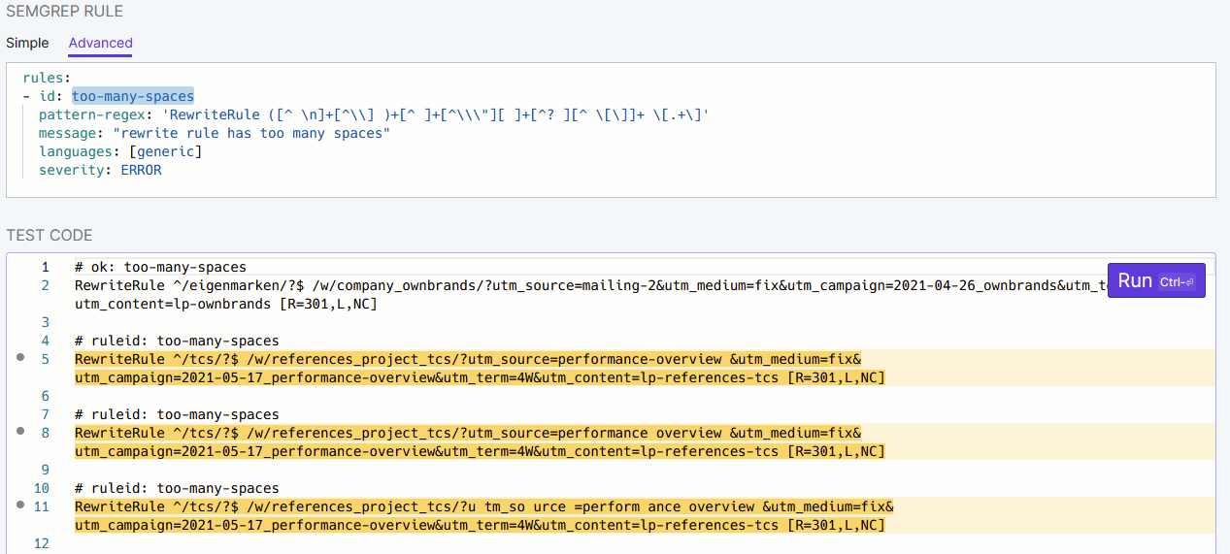The height and width of the screenshot is (554, 1230).
Task: Click the highlighted RewriteRule on line 8
Action: (468, 433)
